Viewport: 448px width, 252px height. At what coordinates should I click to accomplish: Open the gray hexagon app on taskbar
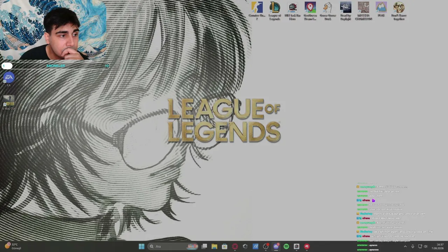245,246
